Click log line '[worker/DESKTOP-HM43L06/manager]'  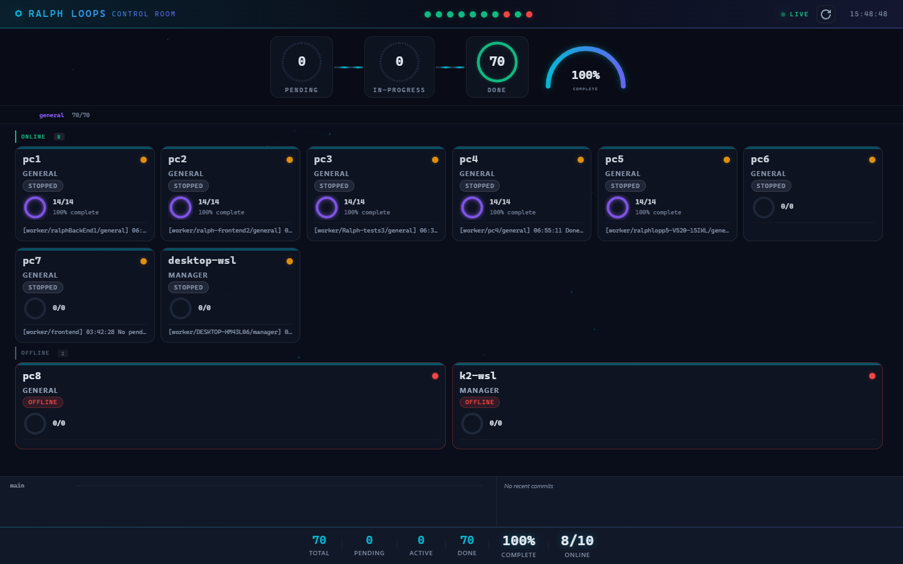pos(230,332)
